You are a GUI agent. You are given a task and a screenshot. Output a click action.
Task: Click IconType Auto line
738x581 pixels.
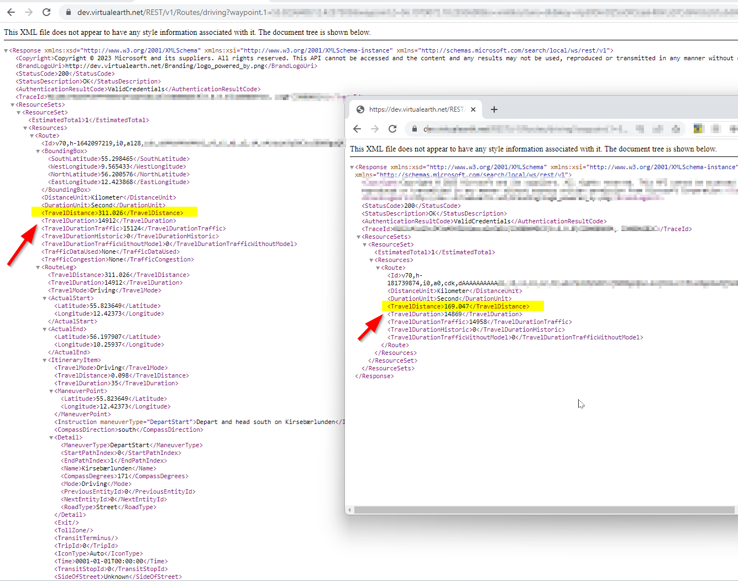click(98, 553)
